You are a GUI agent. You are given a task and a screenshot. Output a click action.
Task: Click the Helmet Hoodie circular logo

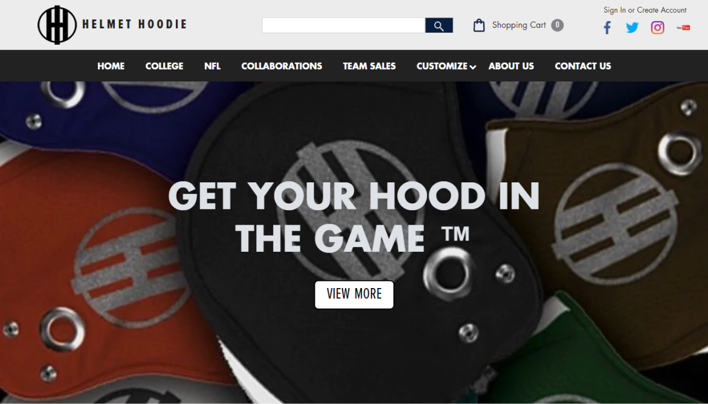pos(57,25)
